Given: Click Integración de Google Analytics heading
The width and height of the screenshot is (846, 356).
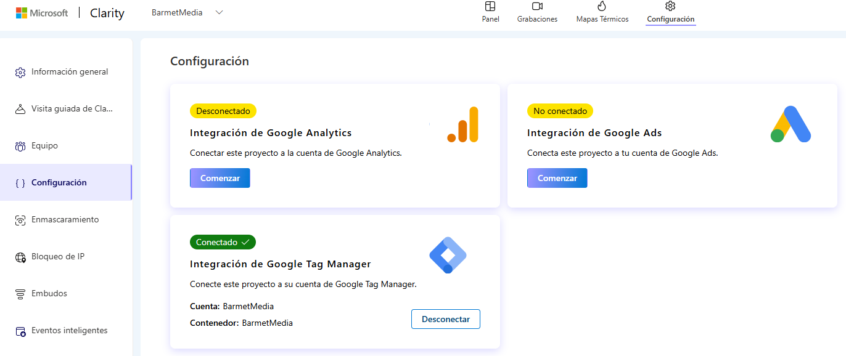Looking at the screenshot, I should (271, 132).
